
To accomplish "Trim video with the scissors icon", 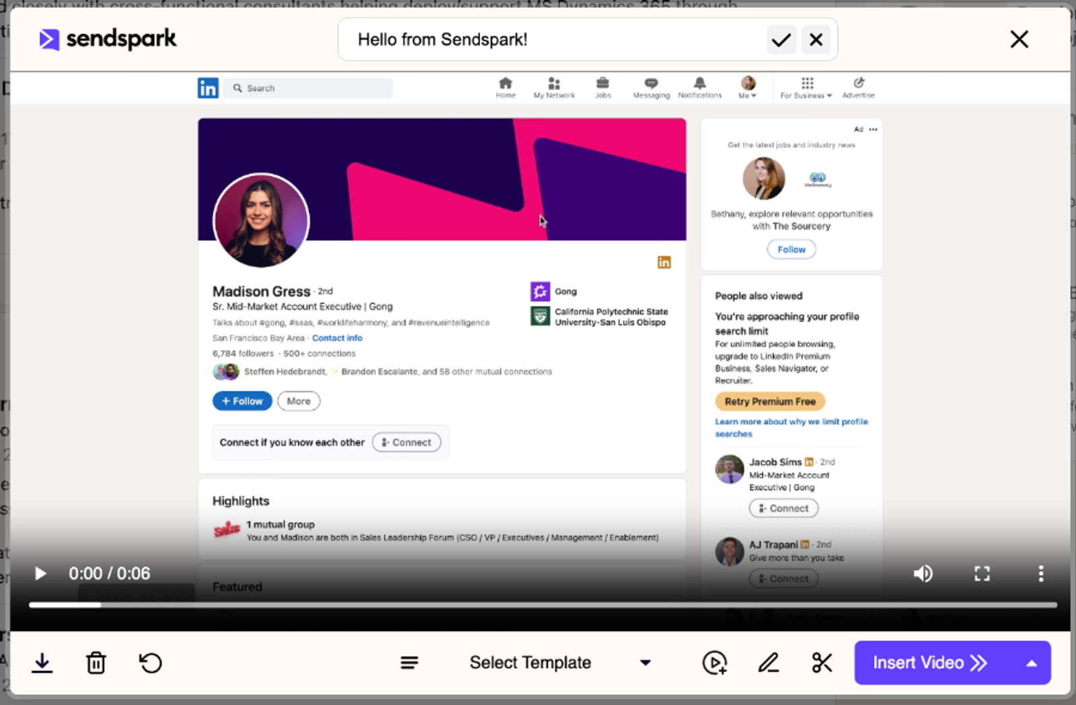I will coord(822,663).
